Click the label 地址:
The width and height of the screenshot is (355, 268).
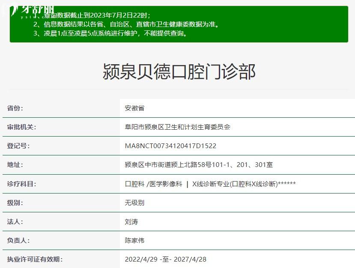point(15,164)
